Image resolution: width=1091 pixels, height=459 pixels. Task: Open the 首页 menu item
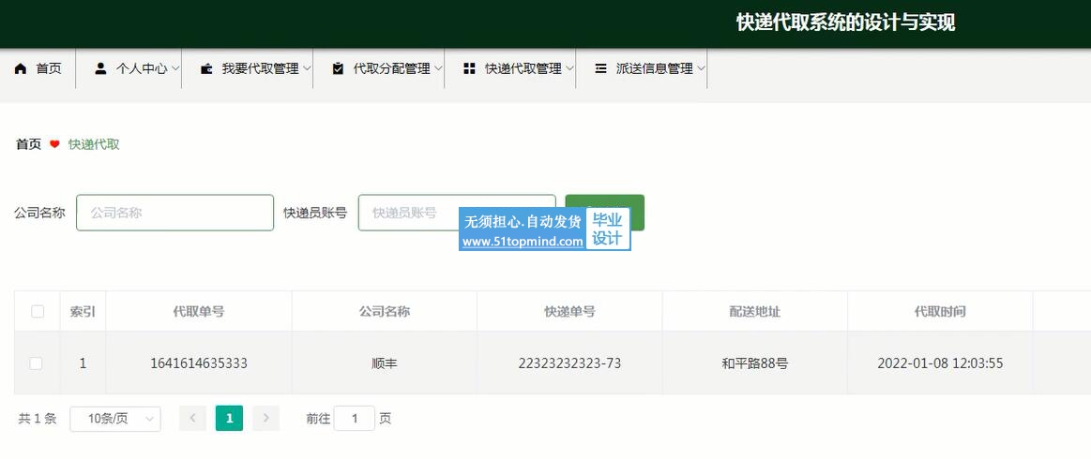[x=38, y=68]
